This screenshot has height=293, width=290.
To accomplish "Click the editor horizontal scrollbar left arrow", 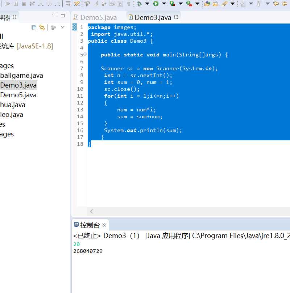I will coord(91,211).
